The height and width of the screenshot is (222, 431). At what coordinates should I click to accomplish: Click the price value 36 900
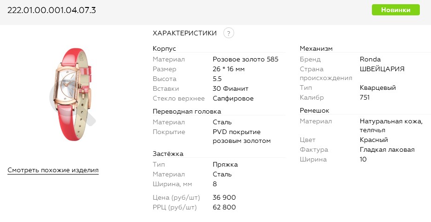click(224, 197)
